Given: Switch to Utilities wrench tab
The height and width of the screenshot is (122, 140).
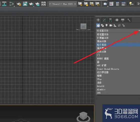Looking at the screenshot, I should [129, 20].
